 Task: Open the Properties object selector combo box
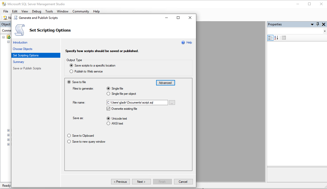(x=296, y=31)
